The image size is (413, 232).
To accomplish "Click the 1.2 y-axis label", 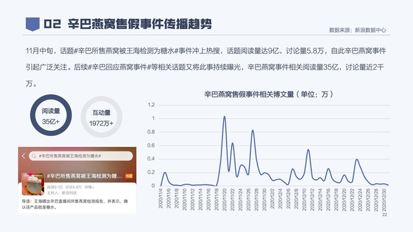I will [151, 104].
